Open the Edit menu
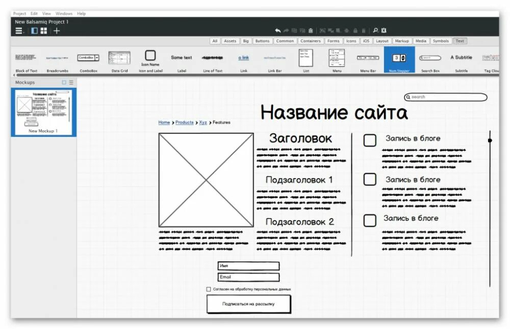 pos(34,14)
